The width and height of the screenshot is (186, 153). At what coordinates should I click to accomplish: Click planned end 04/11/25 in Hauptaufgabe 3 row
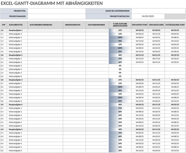coord(156,80)
